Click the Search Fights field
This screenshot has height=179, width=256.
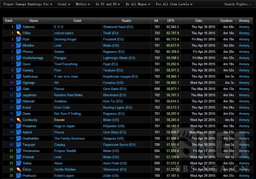[x=238, y=4]
